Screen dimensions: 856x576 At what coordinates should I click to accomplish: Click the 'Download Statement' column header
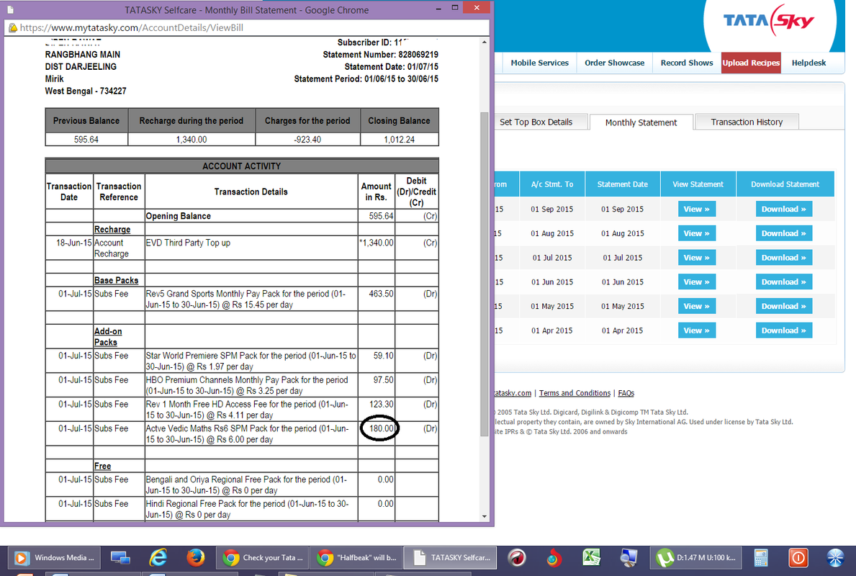[x=785, y=184]
